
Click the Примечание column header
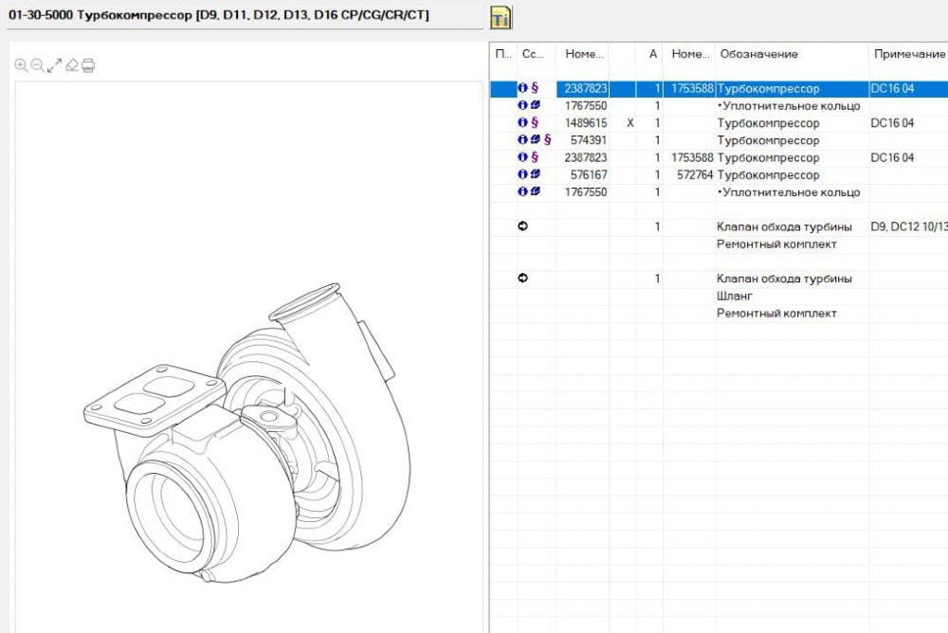(908, 54)
